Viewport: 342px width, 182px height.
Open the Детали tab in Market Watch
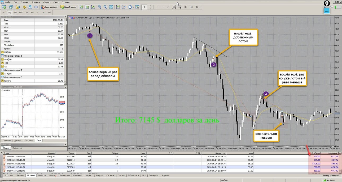click(x=18, y=140)
